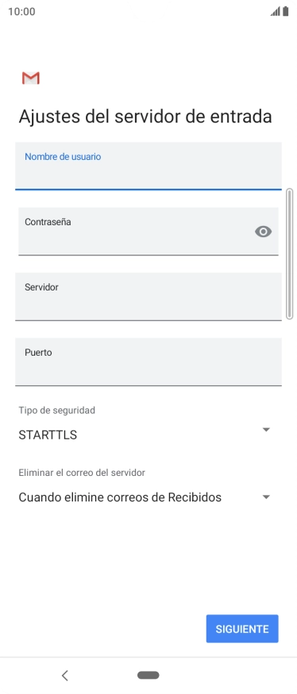
Task: Tap the Ajustes del servidor de entrada heading
Action: [x=145, y=117]
